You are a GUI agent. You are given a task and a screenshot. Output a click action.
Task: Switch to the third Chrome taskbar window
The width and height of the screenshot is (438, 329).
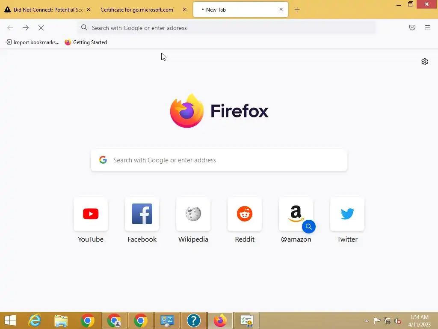pyautogui.click(x=140, y=320)
